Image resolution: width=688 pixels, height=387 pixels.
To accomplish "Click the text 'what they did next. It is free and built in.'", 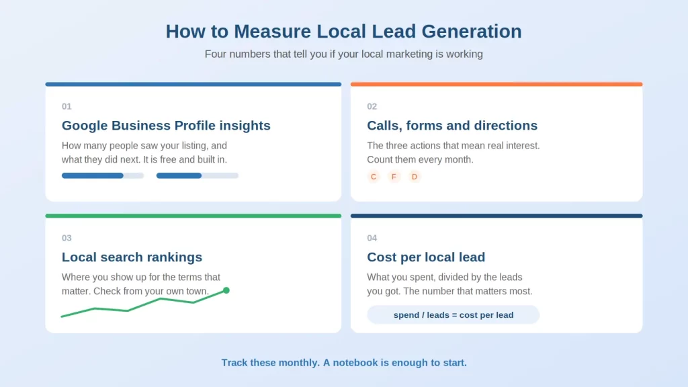I will (144, 160).
